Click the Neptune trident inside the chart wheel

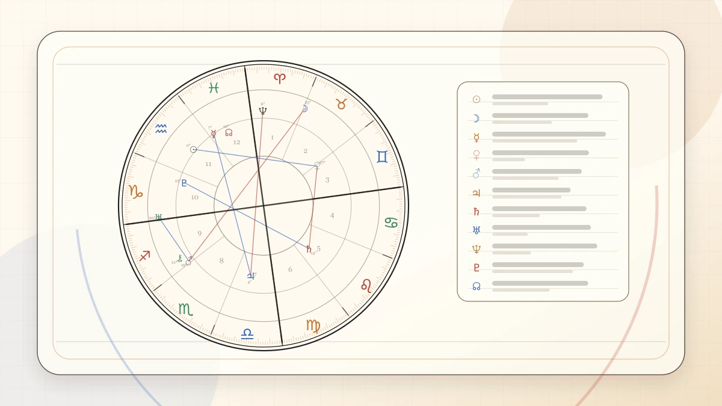(x=263, y=111)
